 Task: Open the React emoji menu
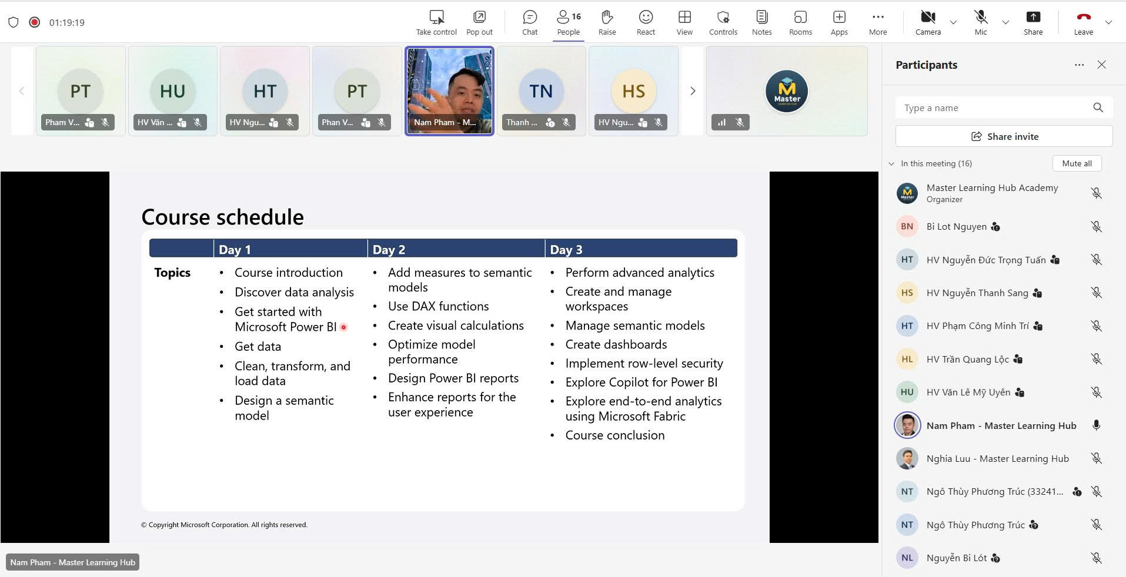646,22
